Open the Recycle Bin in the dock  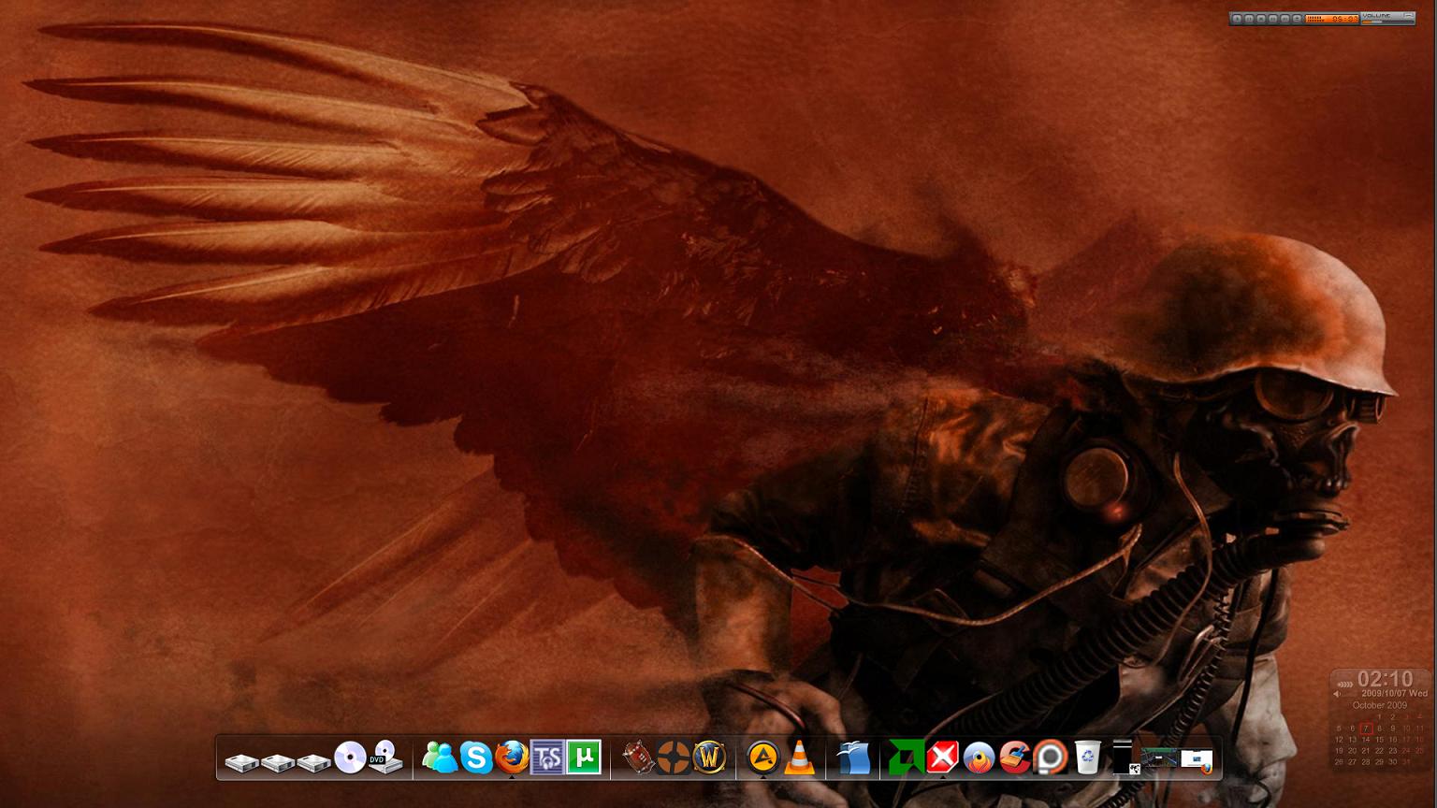[x=1087, y=757]
